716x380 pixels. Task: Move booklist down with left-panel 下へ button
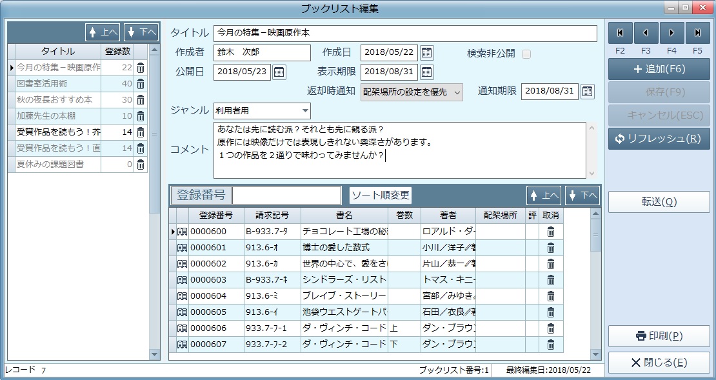141,32
